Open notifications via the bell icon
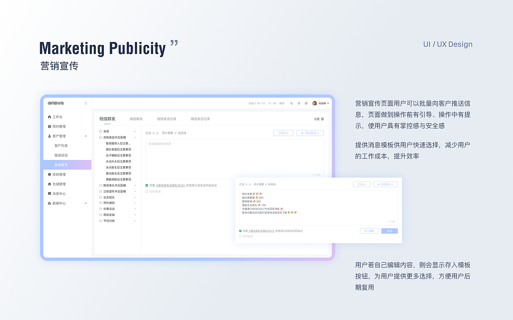Viewport: 513px width, 320px height. click(x=299, y=103)
